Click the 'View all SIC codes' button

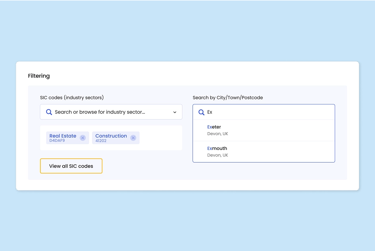point(71,166)
